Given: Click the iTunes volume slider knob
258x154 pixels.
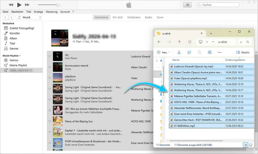Looking at the screenshot, I should (58, 5).
